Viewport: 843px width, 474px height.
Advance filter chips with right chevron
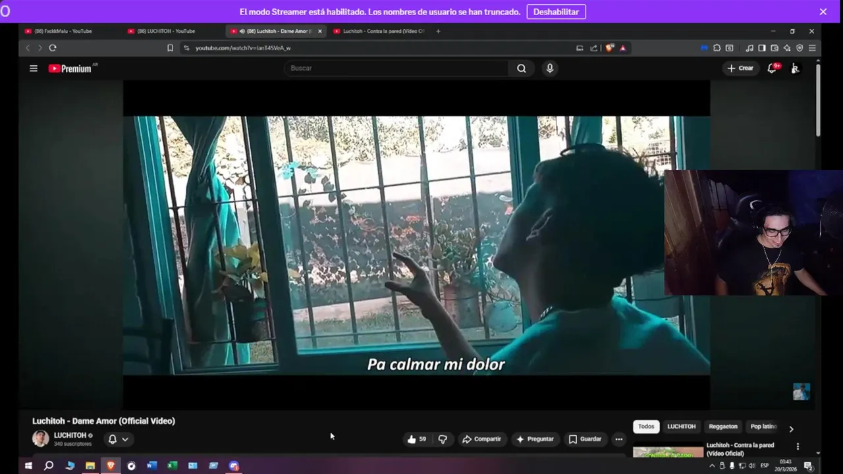click(x=791, y=429)
